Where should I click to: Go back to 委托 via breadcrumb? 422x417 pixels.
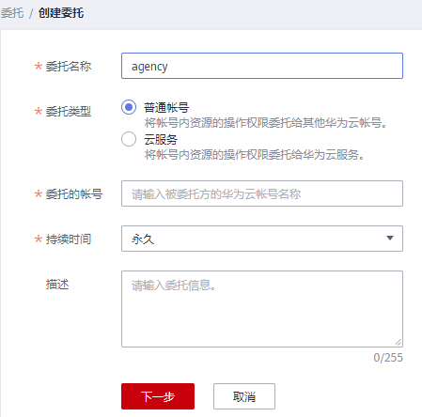(x=12, y=13)
